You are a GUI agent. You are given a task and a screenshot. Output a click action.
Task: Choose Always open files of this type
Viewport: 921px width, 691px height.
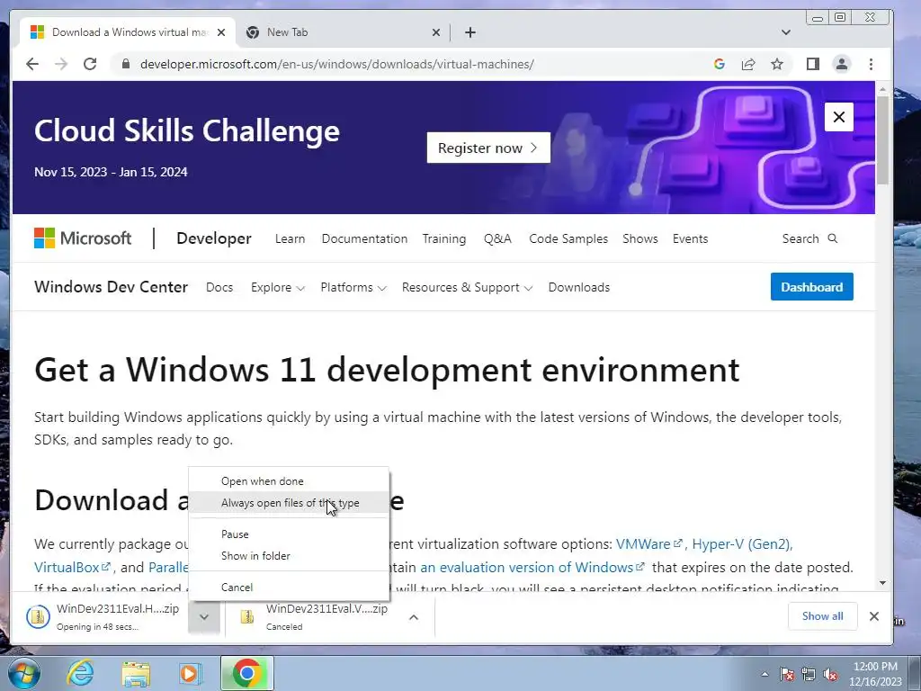(x=289, y=502)
